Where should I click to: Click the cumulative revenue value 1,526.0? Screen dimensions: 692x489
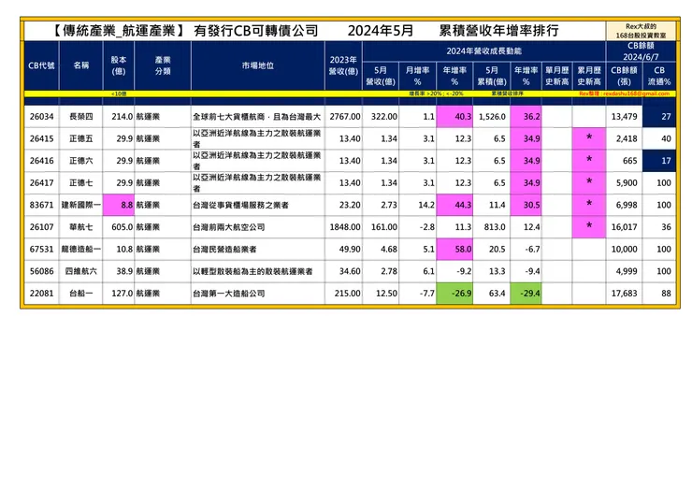click(x=492, y=117)
